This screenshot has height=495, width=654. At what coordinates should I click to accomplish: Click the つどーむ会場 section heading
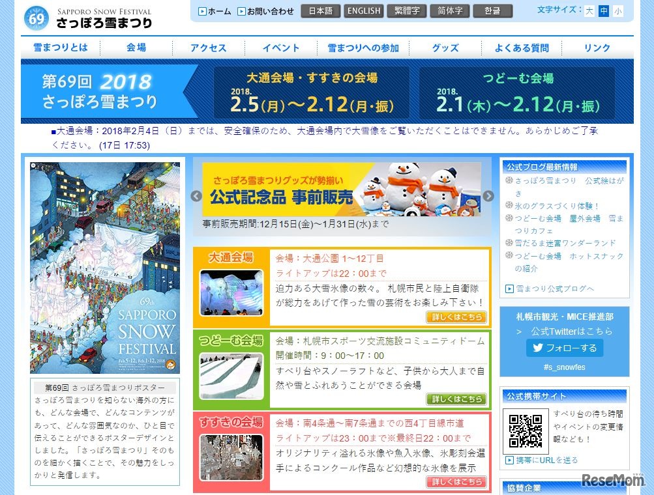(231, 341)
